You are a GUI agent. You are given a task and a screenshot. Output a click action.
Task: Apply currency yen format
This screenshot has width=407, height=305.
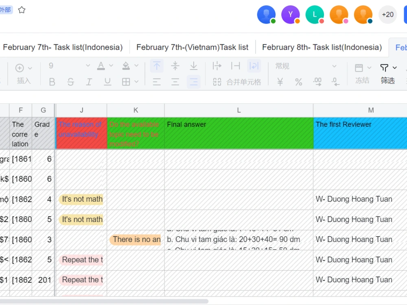[280, 82]
